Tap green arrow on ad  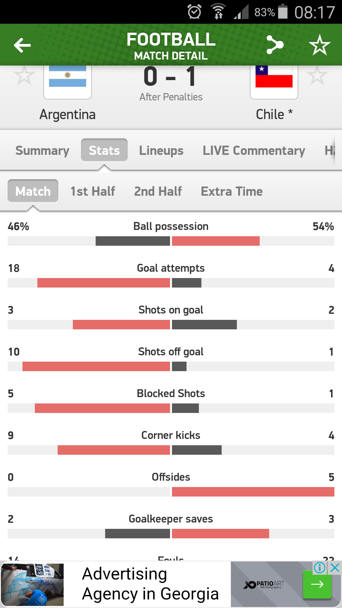(x=317, y=585)
